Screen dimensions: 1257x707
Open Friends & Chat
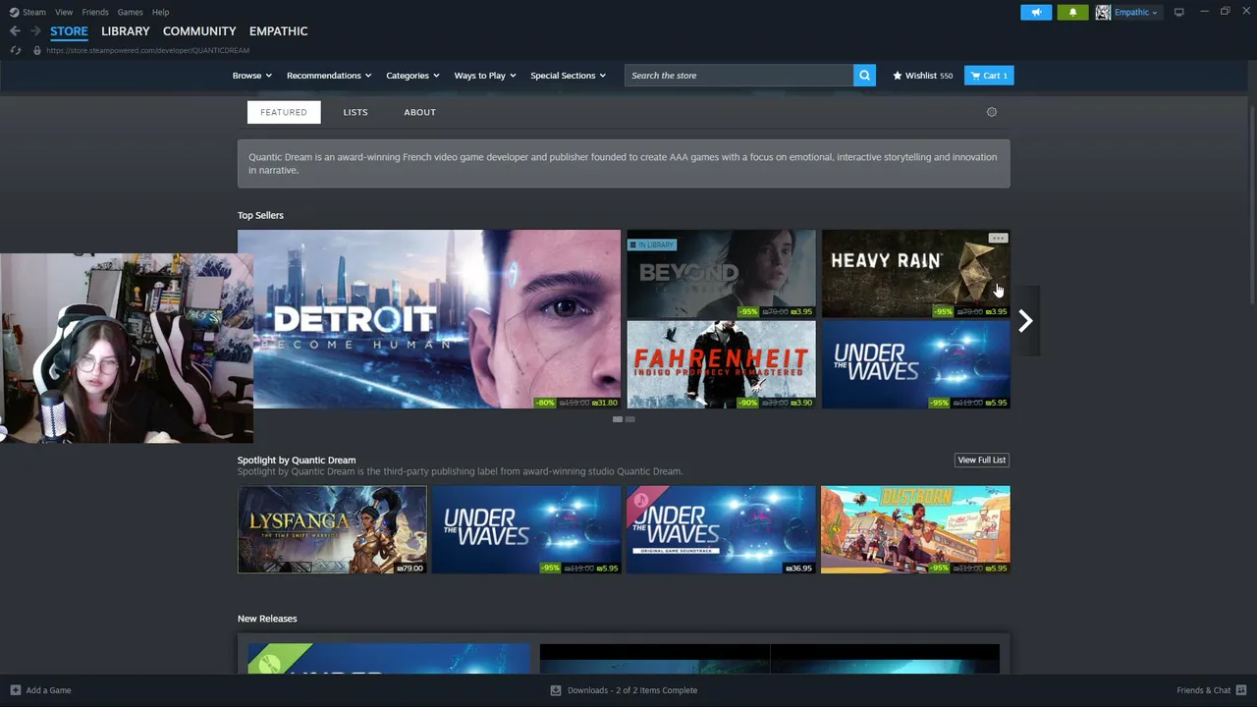[1204, 690]
